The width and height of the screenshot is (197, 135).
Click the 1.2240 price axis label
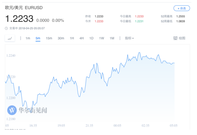[x=11, y=56]
